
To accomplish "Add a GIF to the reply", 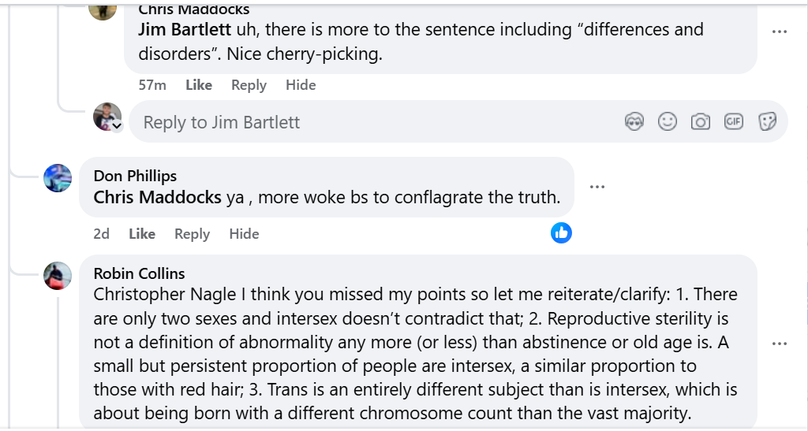I will 734,121.
